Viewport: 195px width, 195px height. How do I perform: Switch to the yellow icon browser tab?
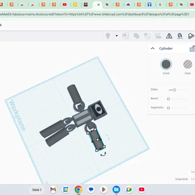coord(75,4)
